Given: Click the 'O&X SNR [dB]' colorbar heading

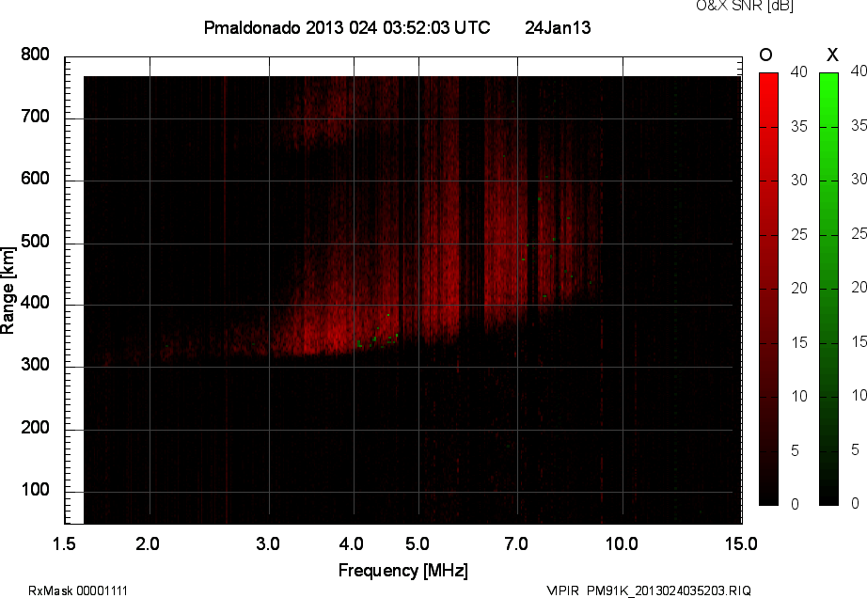Looking at the screenshot, I should pos(745,6).
